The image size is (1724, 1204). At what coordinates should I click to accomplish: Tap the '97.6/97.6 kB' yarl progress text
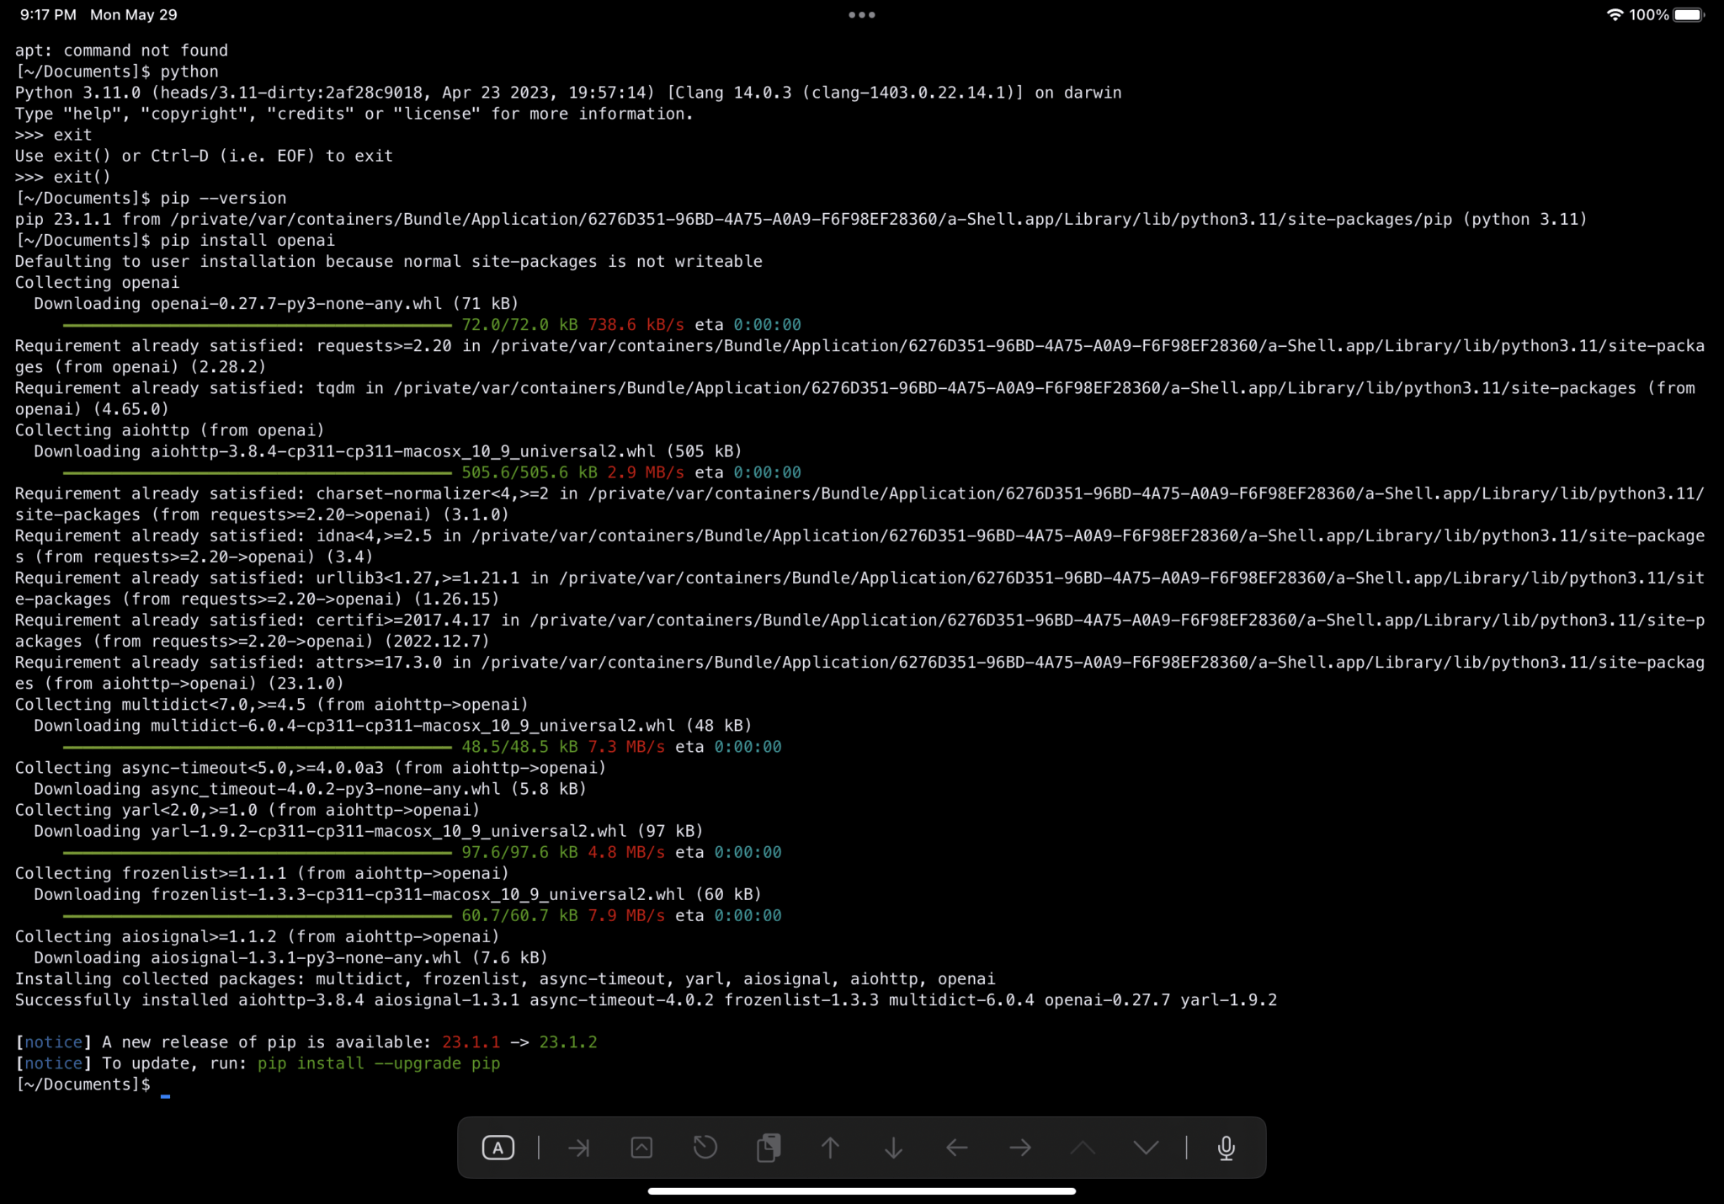click(519, 852)
